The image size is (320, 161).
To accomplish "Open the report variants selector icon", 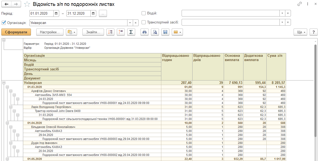I will point(71,32).
